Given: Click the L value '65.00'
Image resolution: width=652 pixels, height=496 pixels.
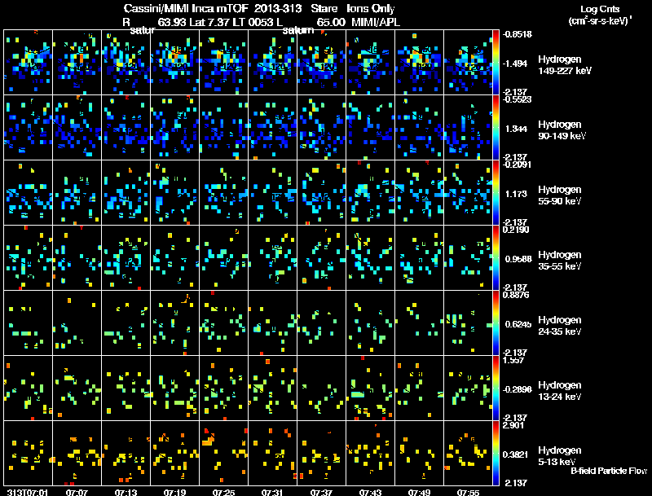Looking at the screenshot, I should tap(331, 22).
